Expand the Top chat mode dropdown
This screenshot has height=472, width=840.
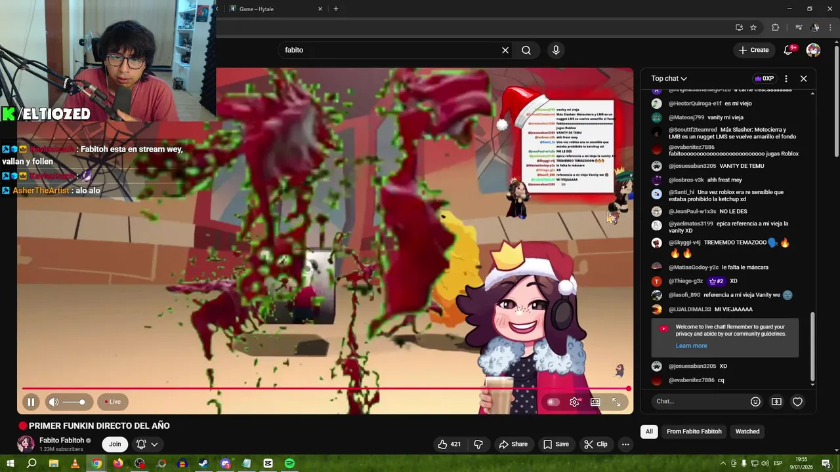pos(669,79)
